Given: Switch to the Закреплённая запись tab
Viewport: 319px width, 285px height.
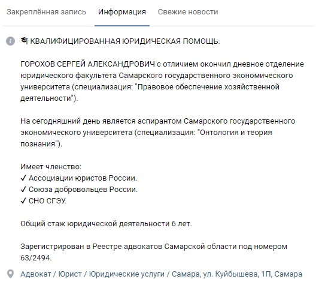Looking at the screenshot, I should pyautogui.click(x=46, y=12).
